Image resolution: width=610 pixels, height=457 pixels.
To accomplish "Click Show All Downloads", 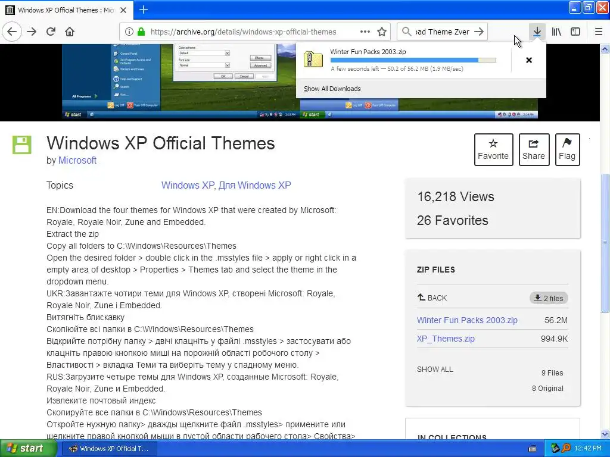I will [332, 89].
